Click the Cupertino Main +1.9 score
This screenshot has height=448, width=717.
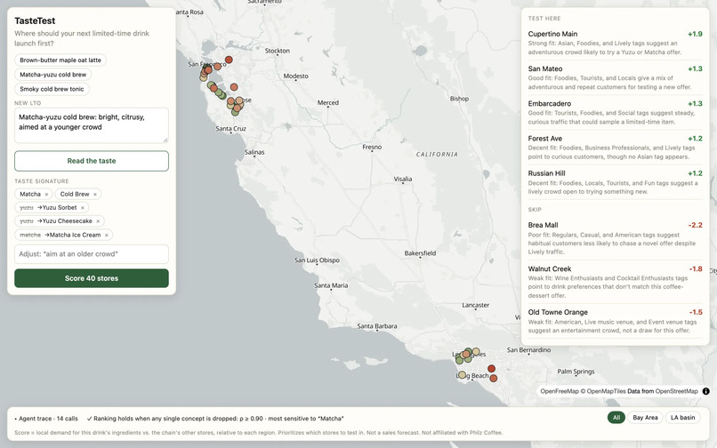695,34
